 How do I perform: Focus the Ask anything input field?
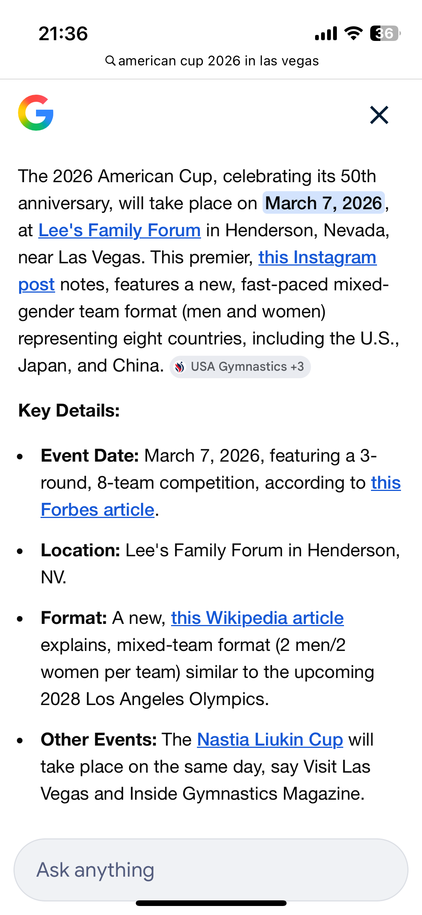pyautogui.click(x=211, y=870)
